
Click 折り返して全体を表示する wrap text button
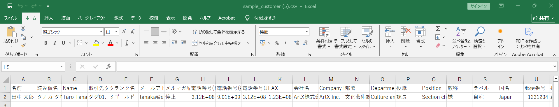tap(218, 32)
